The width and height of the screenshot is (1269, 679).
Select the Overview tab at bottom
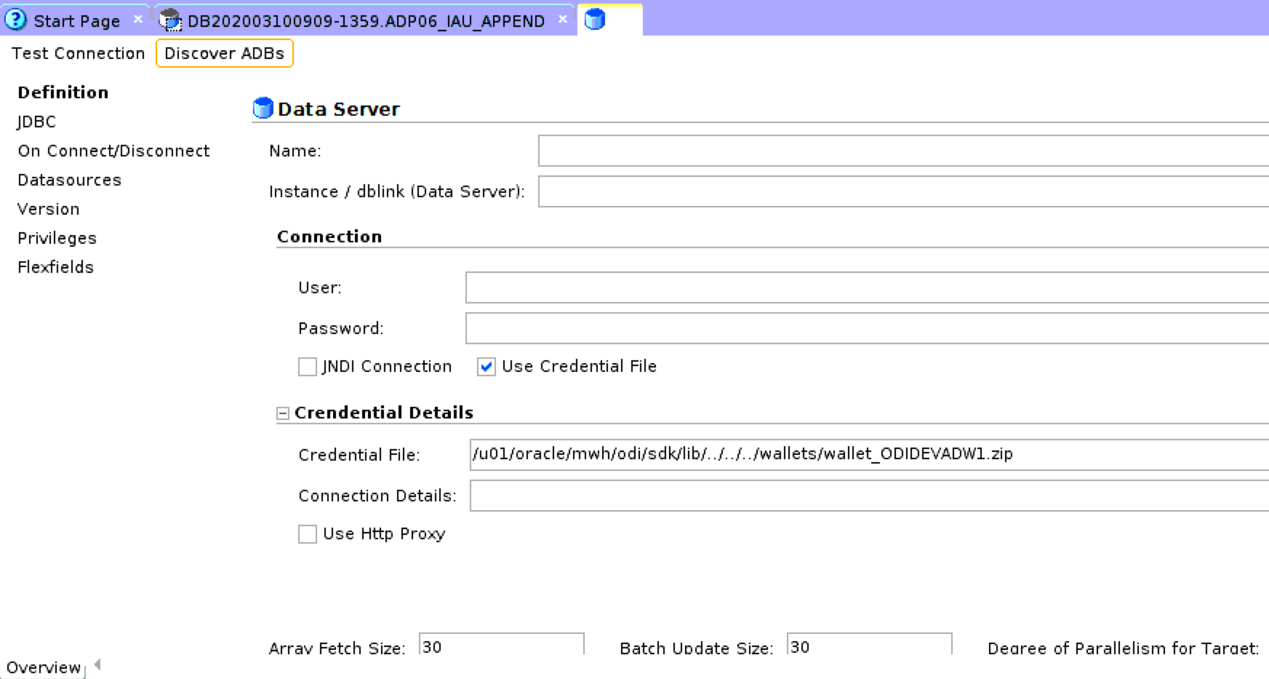44,667
